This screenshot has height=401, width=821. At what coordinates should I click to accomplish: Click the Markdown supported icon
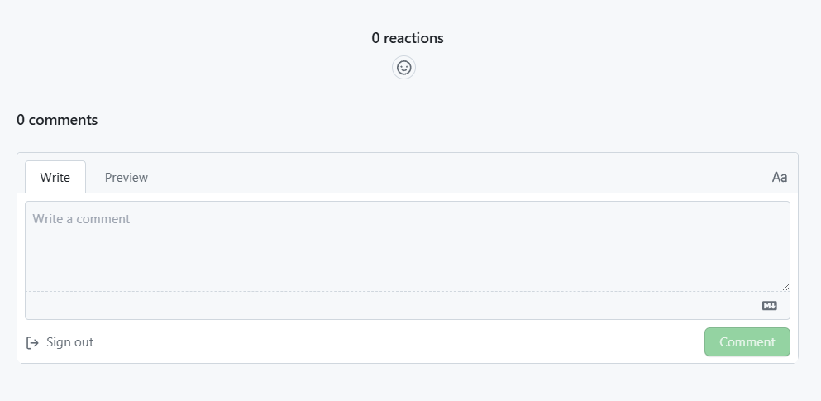[x=769, y=306]
